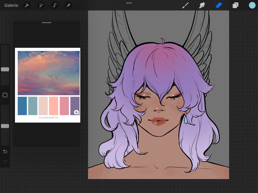Open the Adjustments magic wand menu
Screen dimensions: 258x193
click(41, 5)
